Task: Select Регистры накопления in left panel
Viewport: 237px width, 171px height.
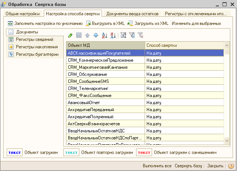Action: [36, 47]
